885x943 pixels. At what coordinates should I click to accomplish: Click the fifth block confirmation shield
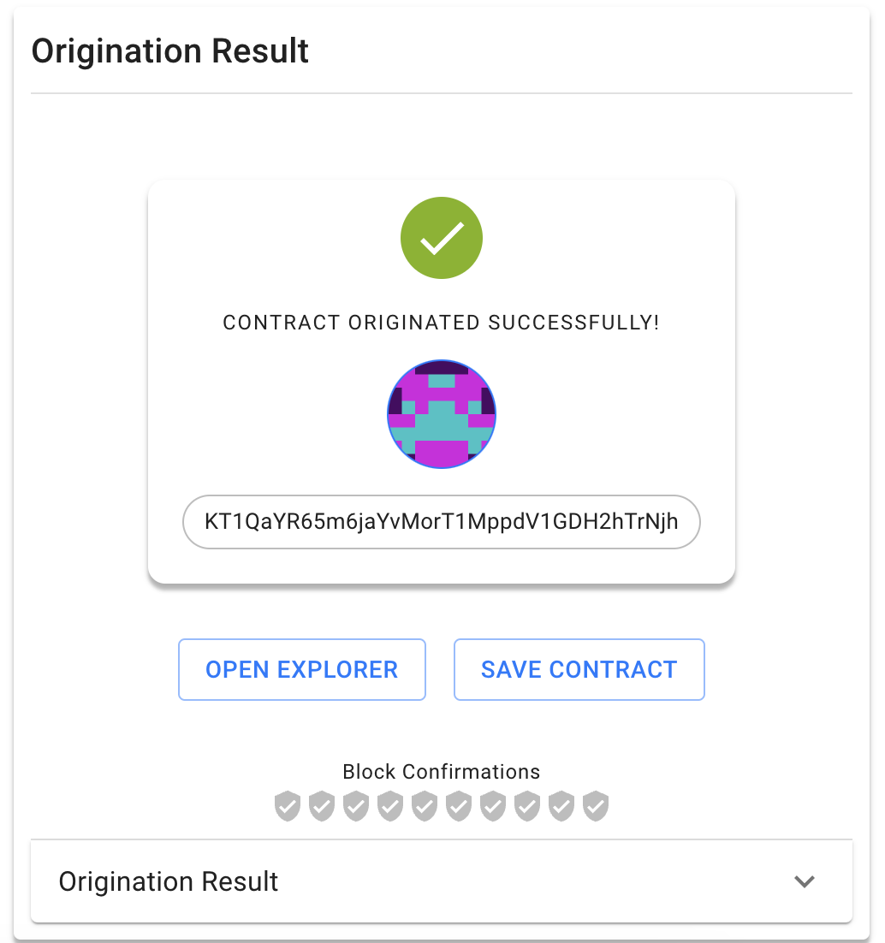[425, 806]
